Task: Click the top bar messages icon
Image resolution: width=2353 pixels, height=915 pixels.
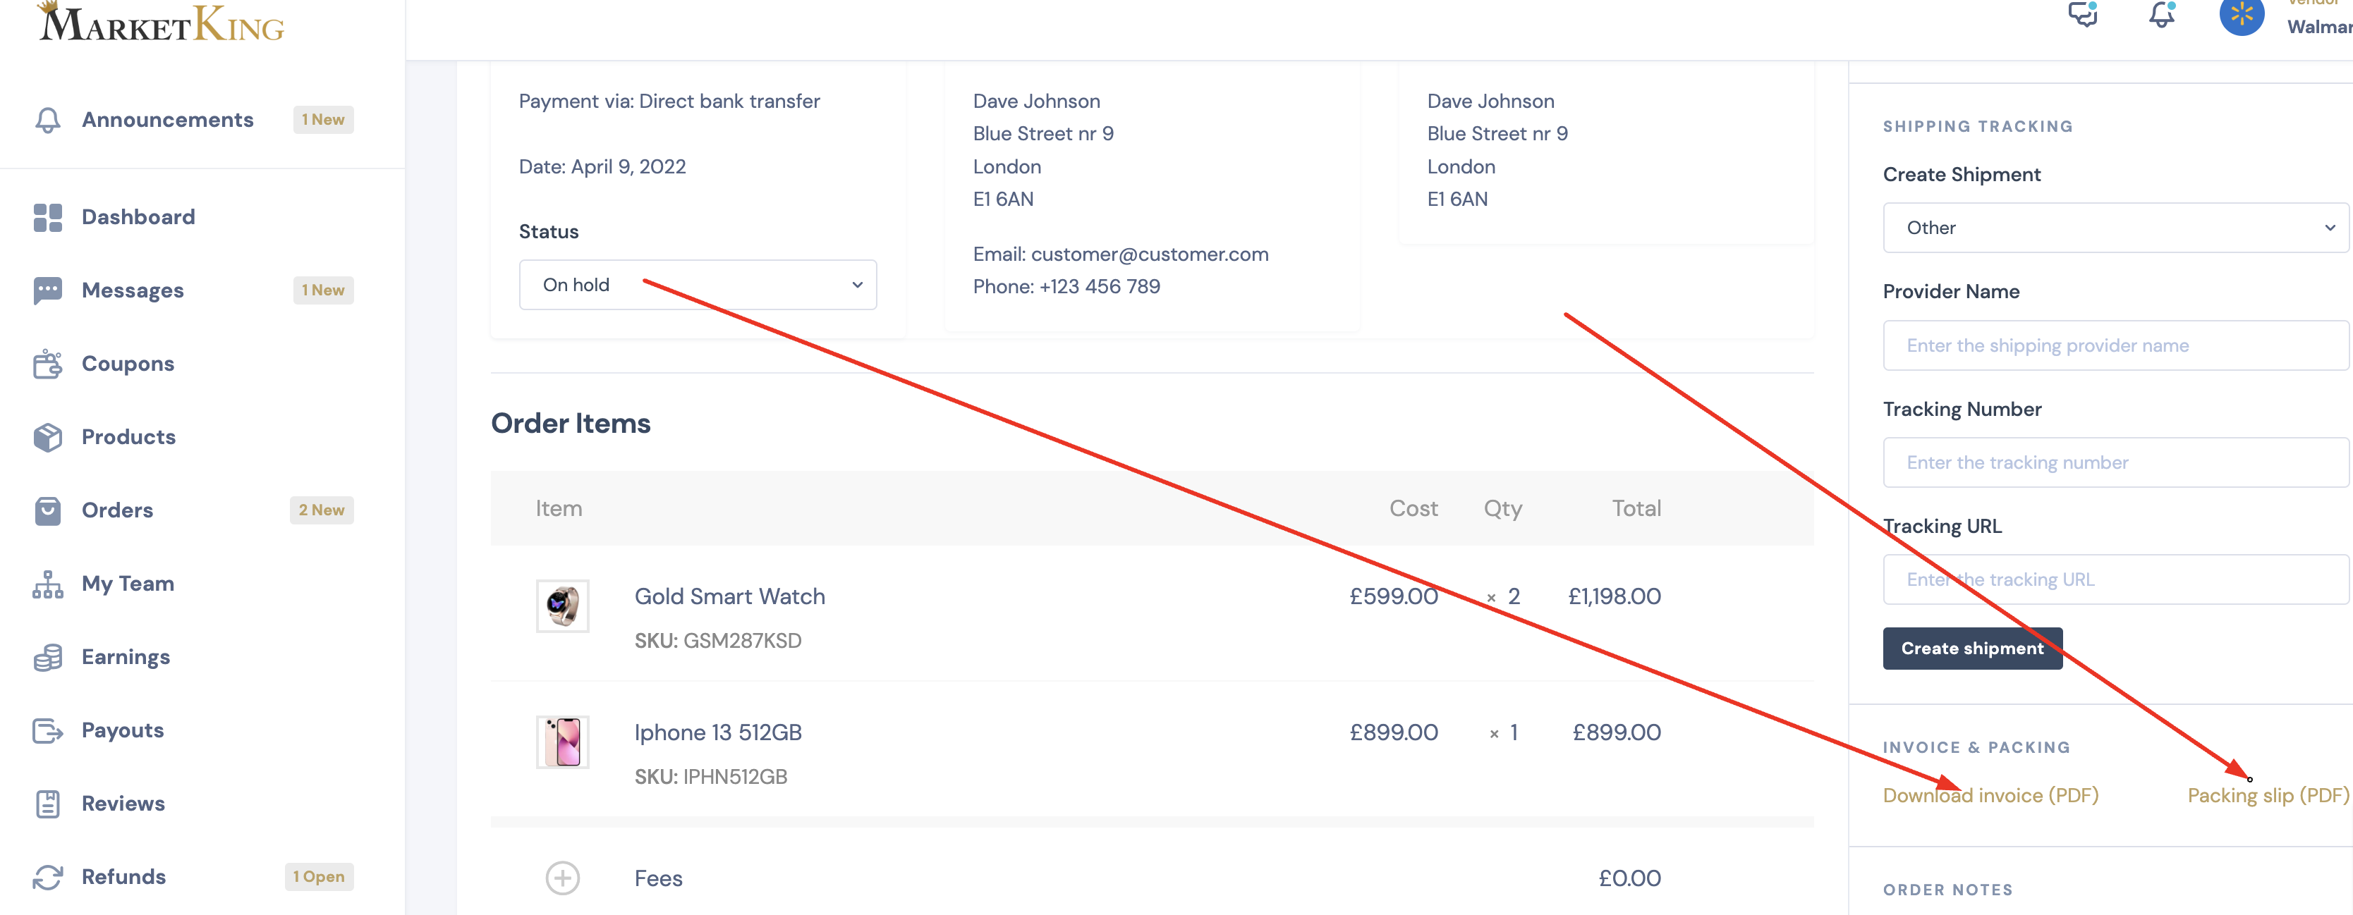Action: (x=2083, y=13)
